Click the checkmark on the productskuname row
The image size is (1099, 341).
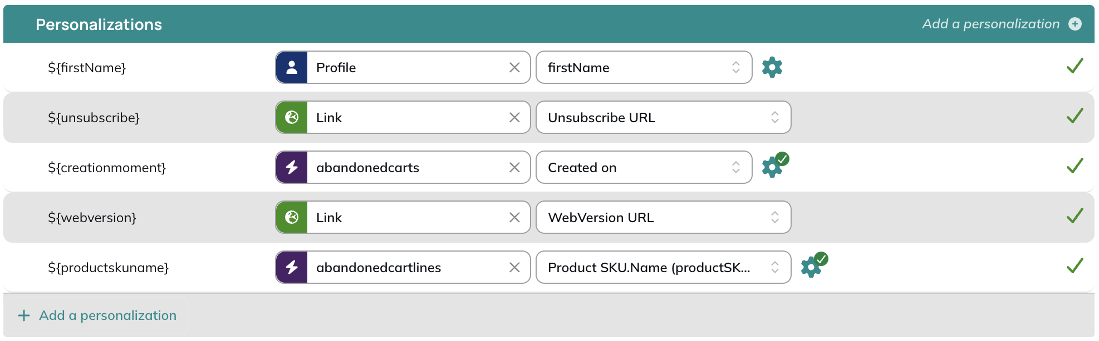(x=1075, y=265)
